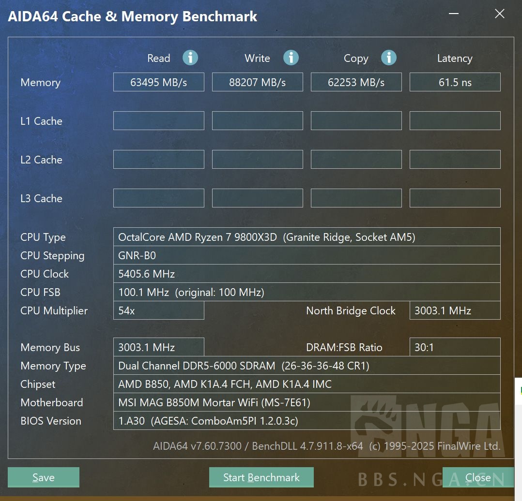The image size is (522, 501).
Task: Click the Memory Latency value box
Action: click(x=455, y=82)
